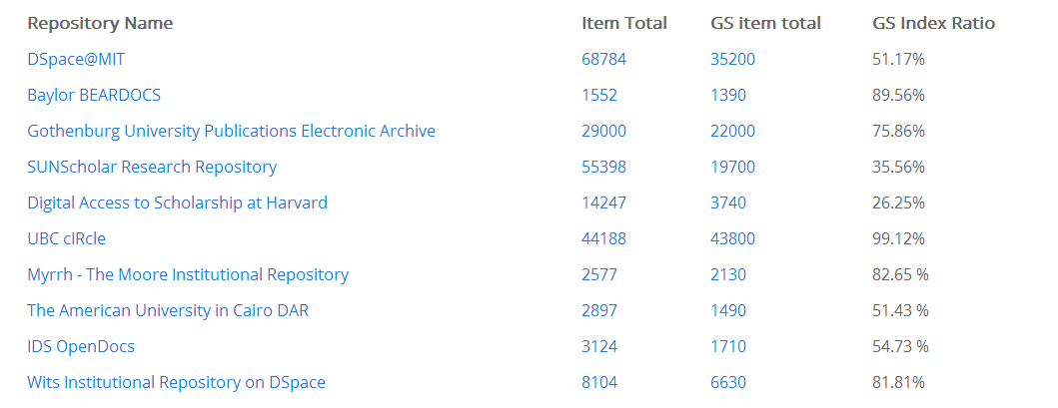This screenshot has width=1058, height=408.
Task: Open Gothenburg University Publications Electronic Archive
Action: tap(231, 131)
